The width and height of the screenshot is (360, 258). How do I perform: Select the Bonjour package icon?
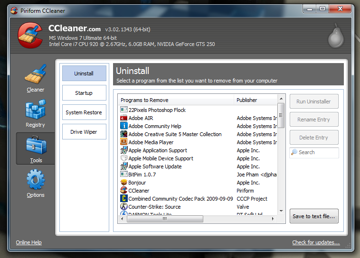coord(124,182)
